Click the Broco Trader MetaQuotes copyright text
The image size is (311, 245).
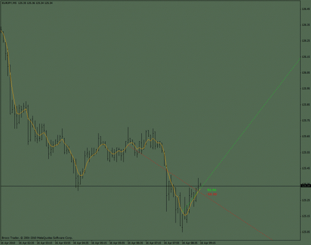[x=37, y=238]
